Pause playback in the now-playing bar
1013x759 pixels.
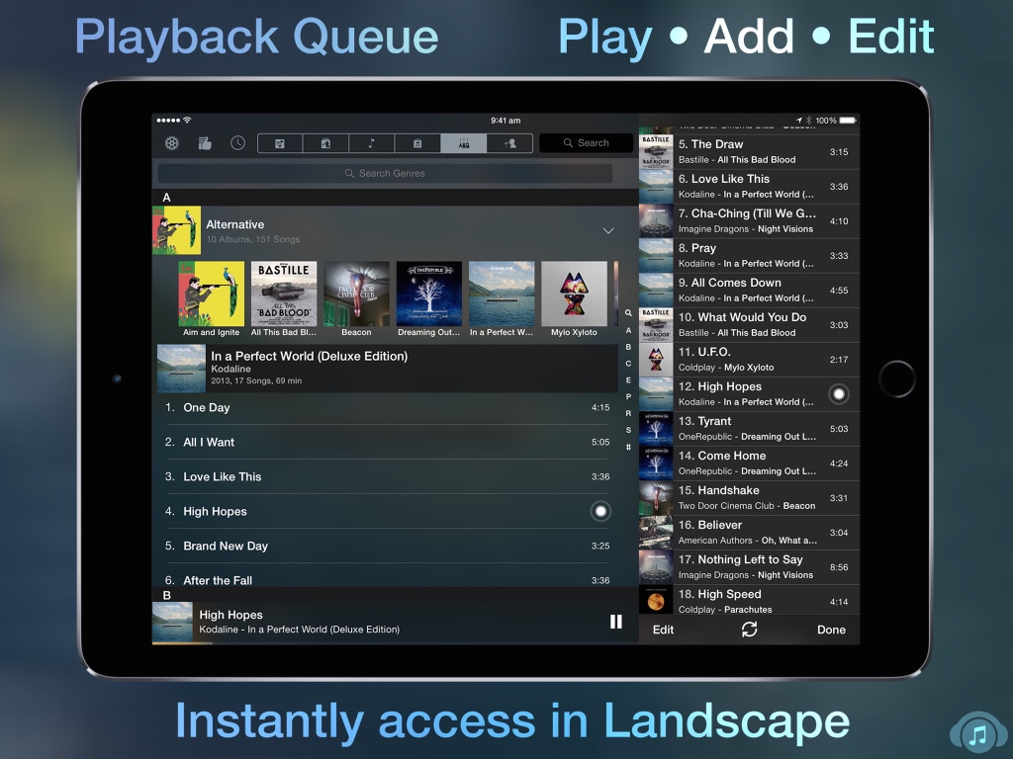tap(616, 622)
